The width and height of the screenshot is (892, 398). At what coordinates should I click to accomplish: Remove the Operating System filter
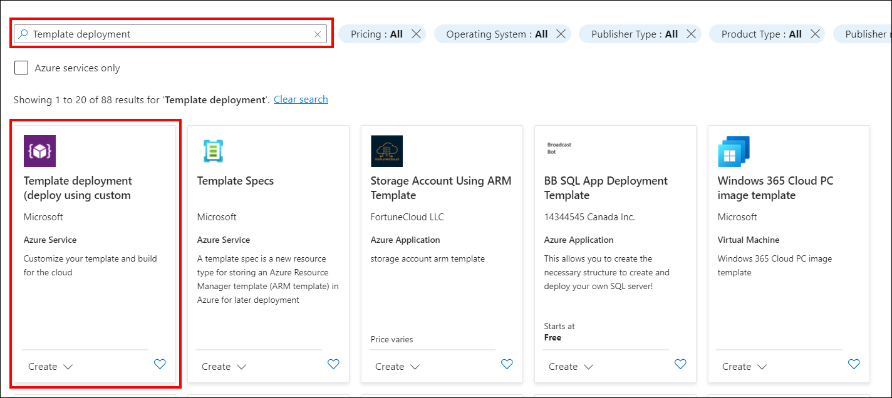561,34
